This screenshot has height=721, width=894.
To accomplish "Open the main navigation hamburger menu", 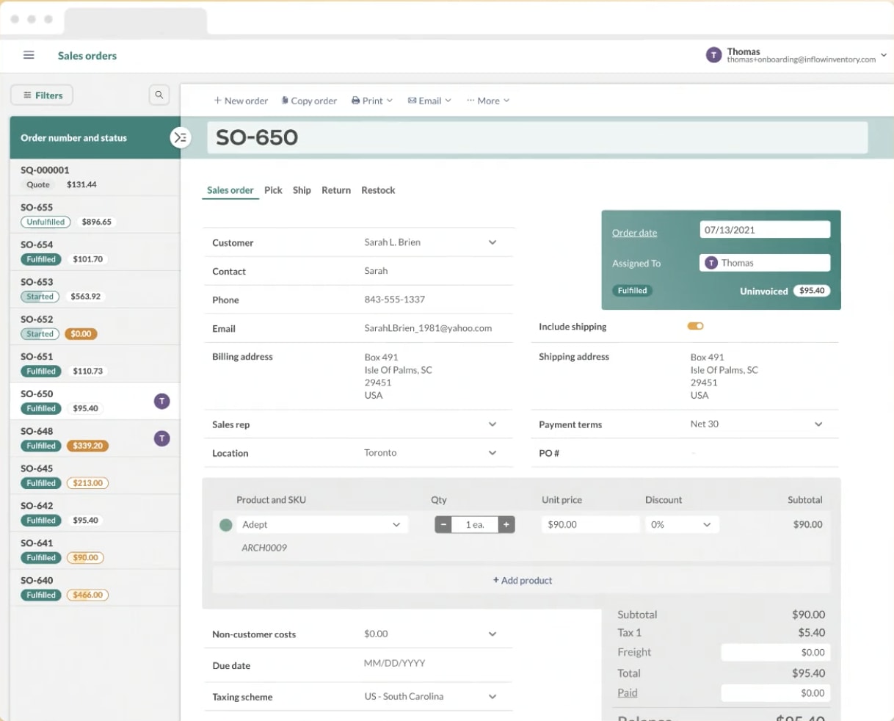I will 28,55.
